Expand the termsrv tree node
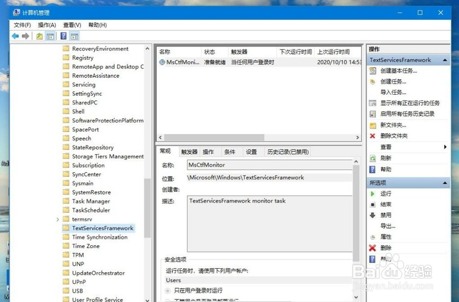Screen dimensions: 459x302 57,219
